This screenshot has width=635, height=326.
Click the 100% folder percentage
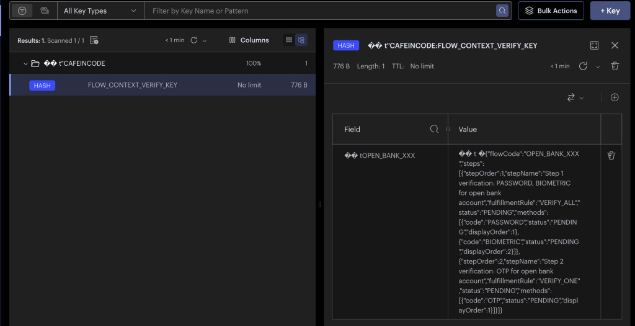click(254, 64)
